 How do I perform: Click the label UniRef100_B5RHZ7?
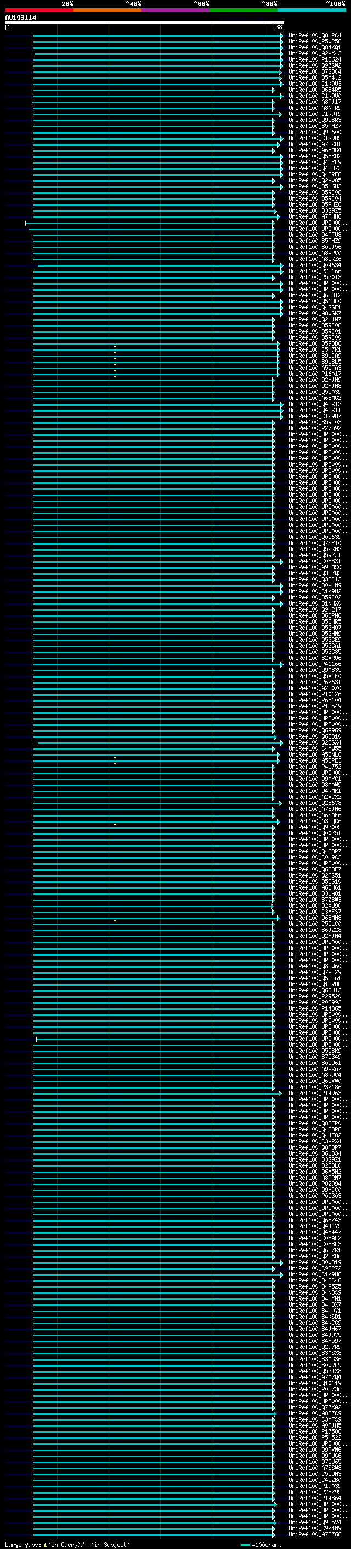click(314, 126)
